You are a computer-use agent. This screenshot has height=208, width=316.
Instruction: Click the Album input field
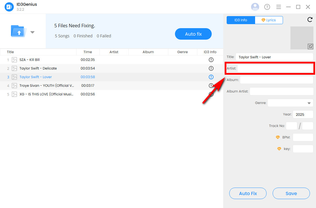pyautogui.click(x=276, y=80)
